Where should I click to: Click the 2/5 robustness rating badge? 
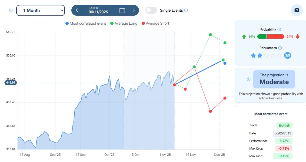click(288, 56)
